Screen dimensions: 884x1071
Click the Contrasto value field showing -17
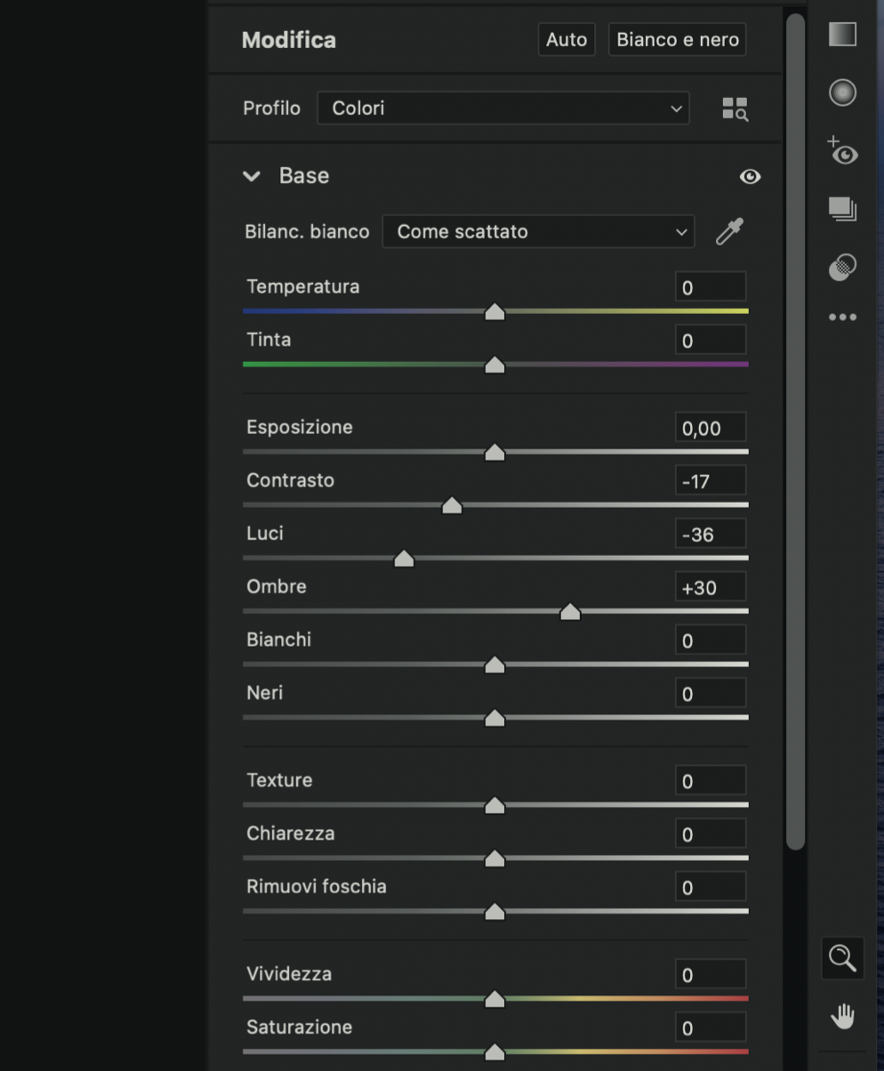coord(710,481)
